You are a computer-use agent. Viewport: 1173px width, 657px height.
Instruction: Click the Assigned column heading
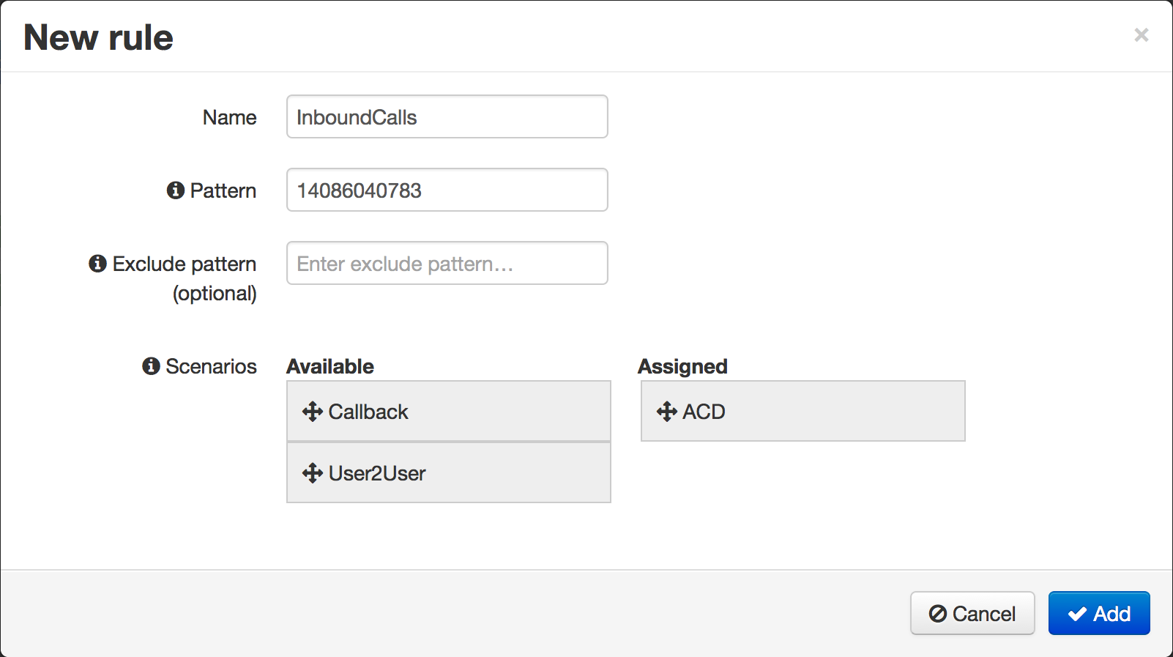[x=682, y=366]
